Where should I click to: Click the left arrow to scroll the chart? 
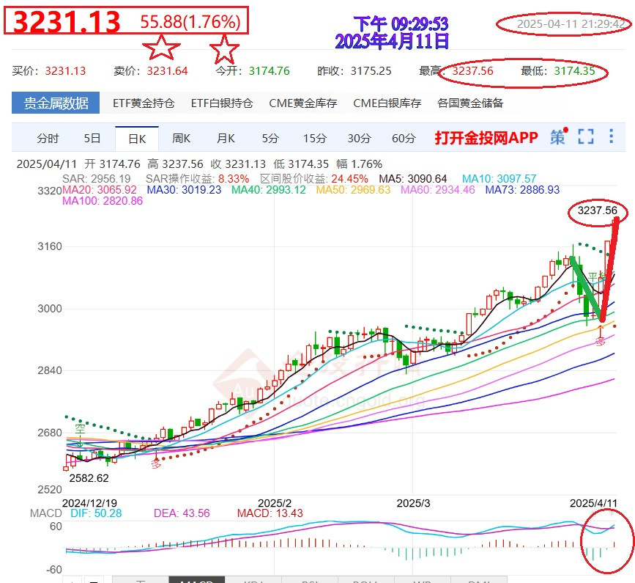71,579
